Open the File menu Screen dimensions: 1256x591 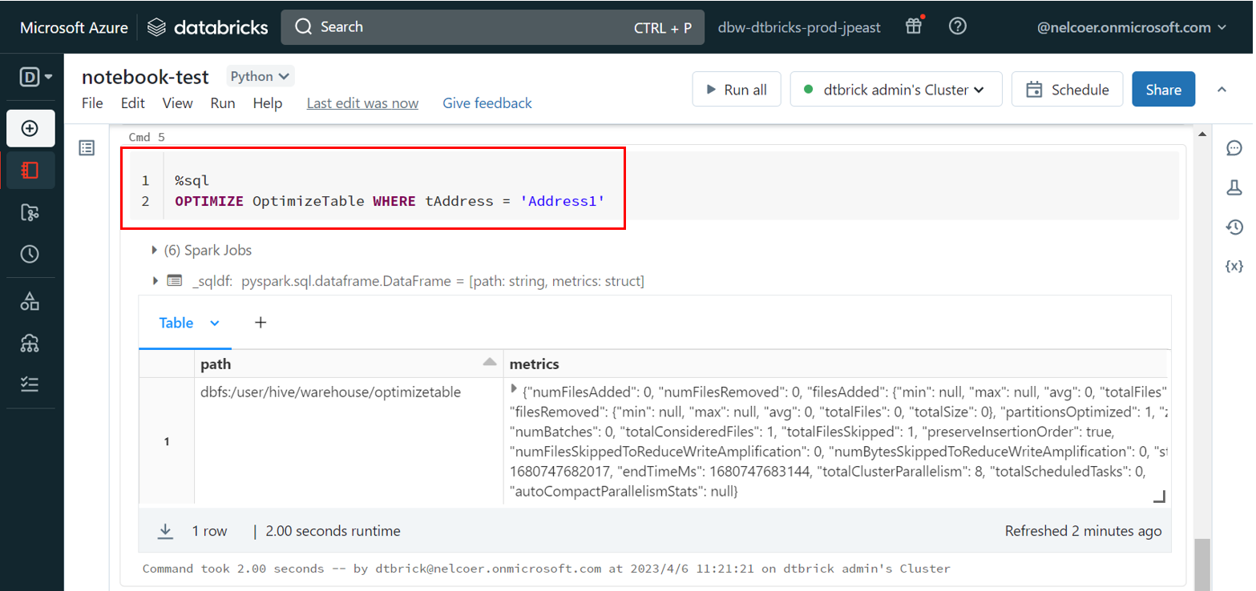tap(92, 103)
